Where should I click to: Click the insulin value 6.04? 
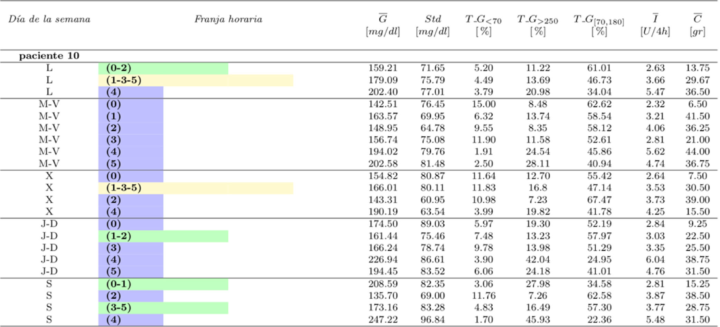pyautogui.click(x=655, y=260)
